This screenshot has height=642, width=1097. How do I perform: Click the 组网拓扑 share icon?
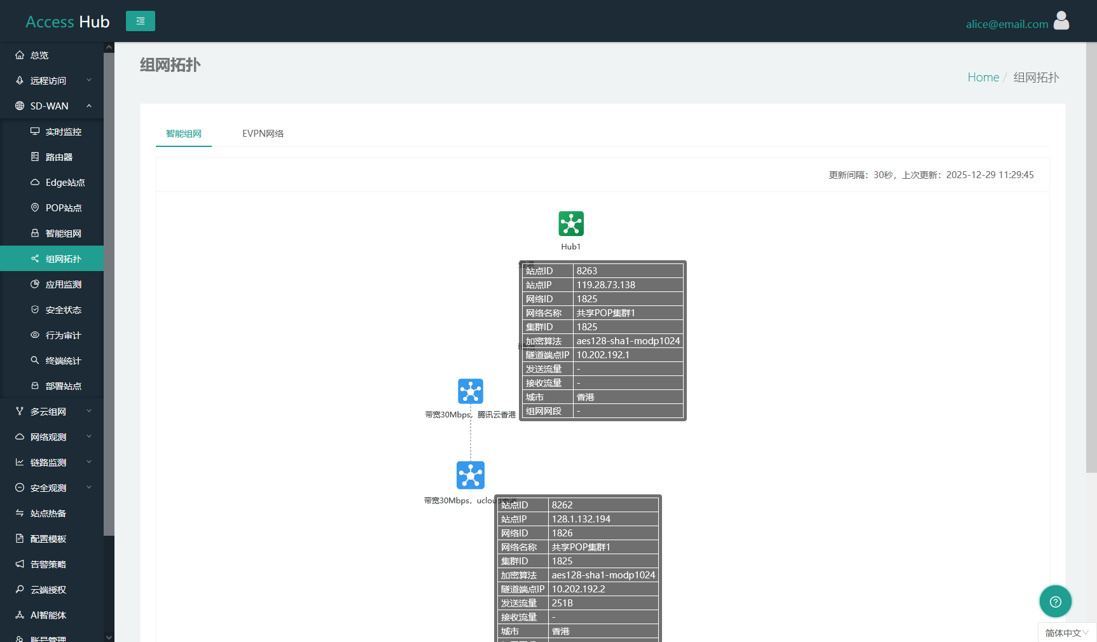(35, 259)
